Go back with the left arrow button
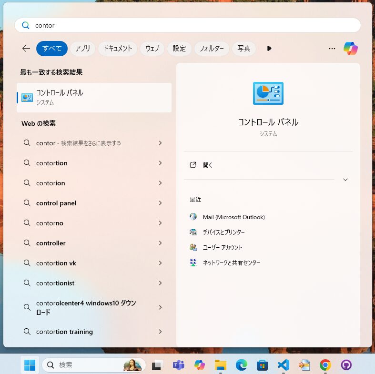The width and height of the screenshot is (375, 374). pos(26,48)
